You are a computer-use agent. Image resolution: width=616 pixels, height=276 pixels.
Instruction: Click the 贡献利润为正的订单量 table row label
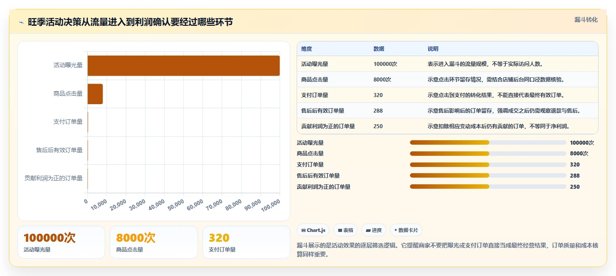pyautogui.click(x=328, y=126)
